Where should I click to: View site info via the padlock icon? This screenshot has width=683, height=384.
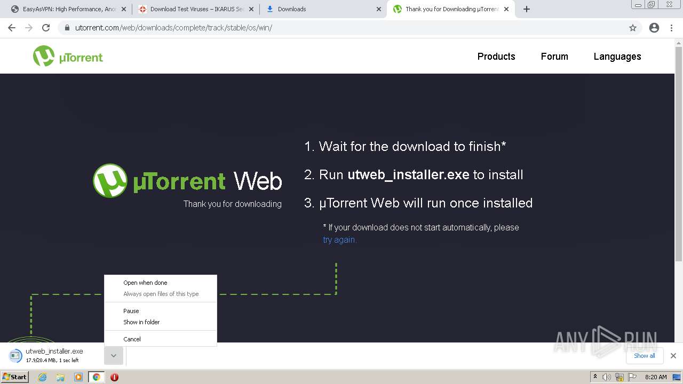click(x=67, y=28)
